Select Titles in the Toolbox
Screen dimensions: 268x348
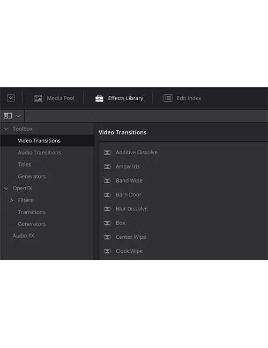[25, 164]
